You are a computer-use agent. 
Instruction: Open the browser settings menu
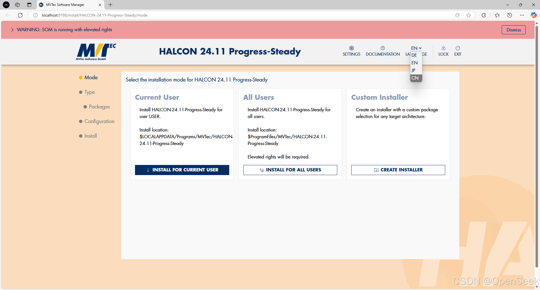tap(522, 15)
